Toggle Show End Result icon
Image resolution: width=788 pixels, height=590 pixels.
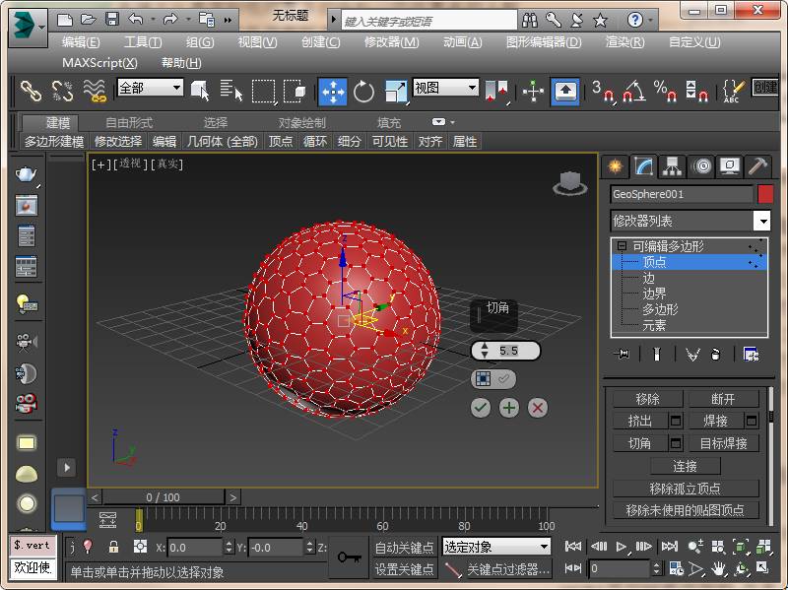tap(656, 355)
